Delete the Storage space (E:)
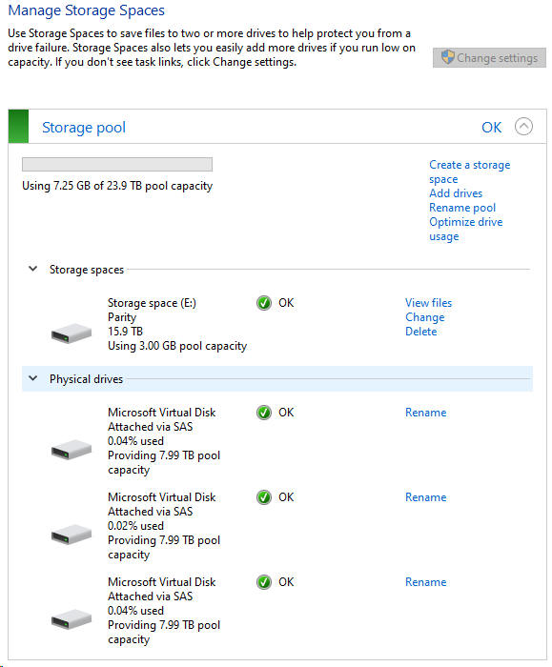The width and height of the screenshot is (552, 667). coord(421,332)
